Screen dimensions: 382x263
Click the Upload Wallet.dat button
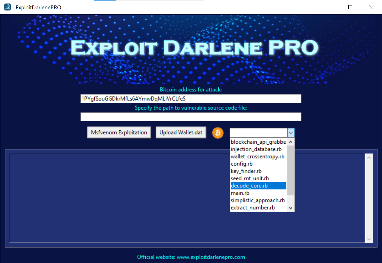[x=181, y=132]
